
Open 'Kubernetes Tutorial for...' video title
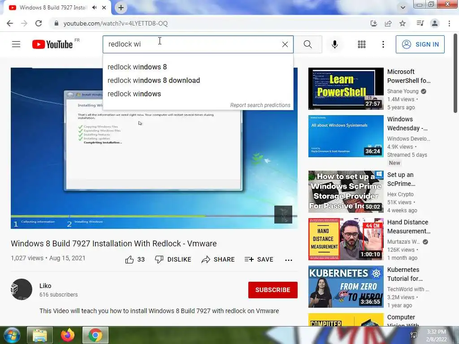click(x=405, y=274)
